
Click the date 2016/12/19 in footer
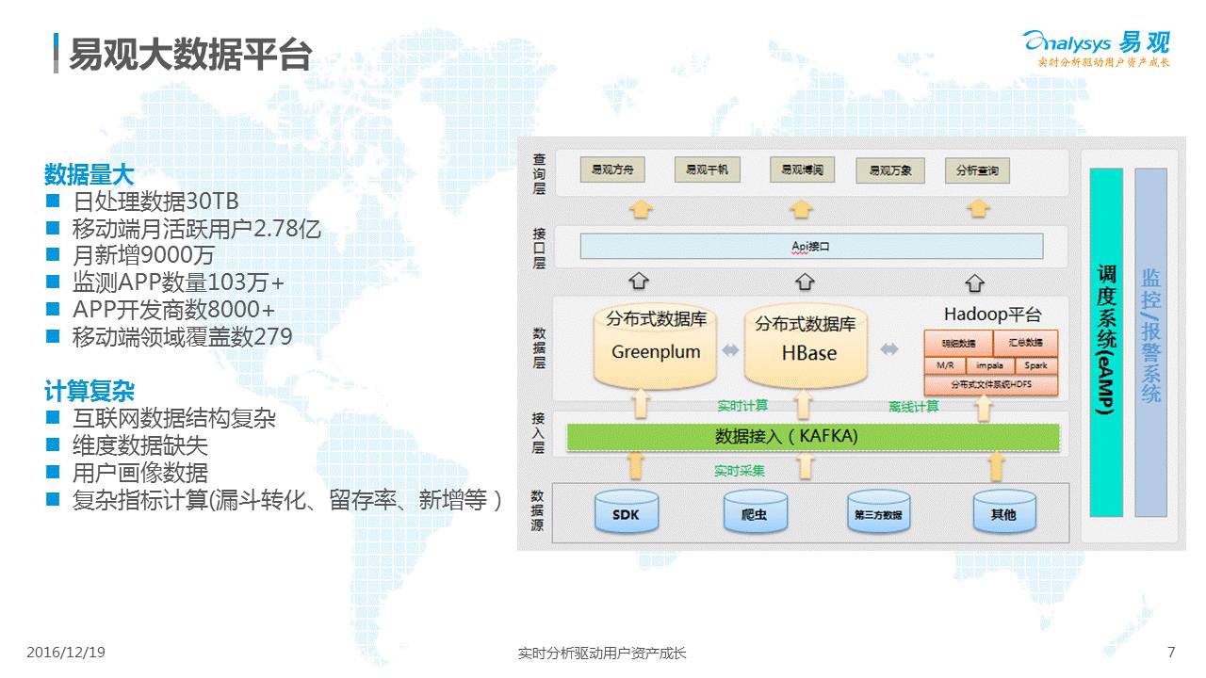pos(66,653)
